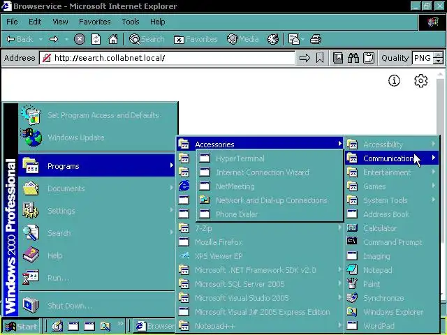447x335 pixels.
Task: Click the Start button on taskbar
Action: [x=21, y=326]
